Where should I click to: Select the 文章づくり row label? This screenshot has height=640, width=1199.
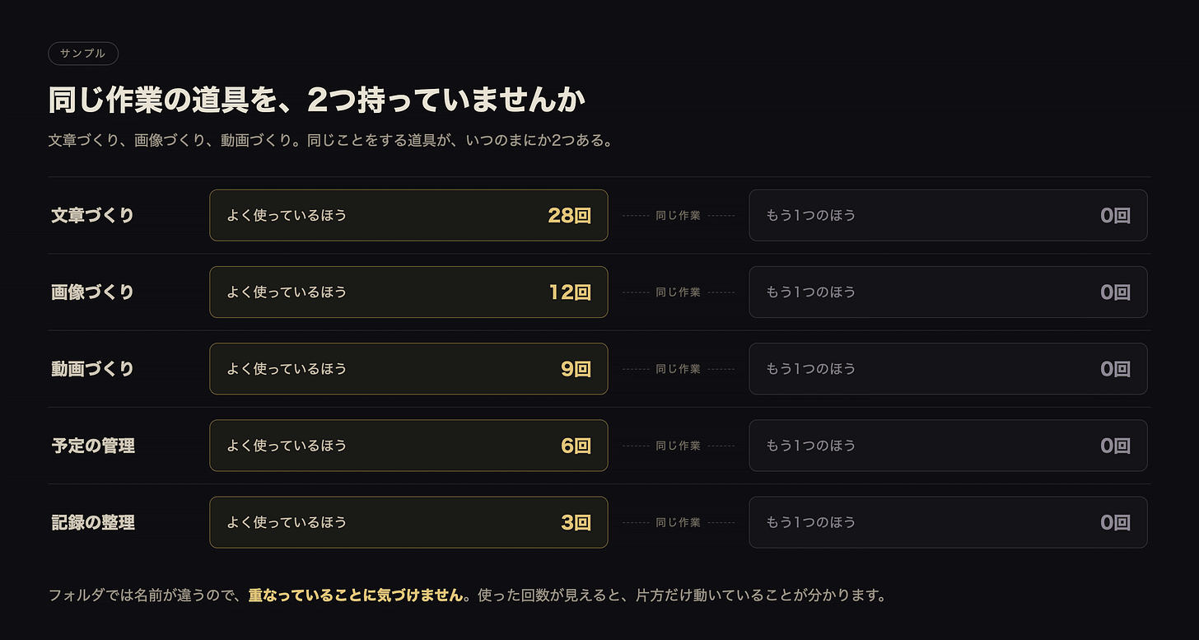point(92,216)
